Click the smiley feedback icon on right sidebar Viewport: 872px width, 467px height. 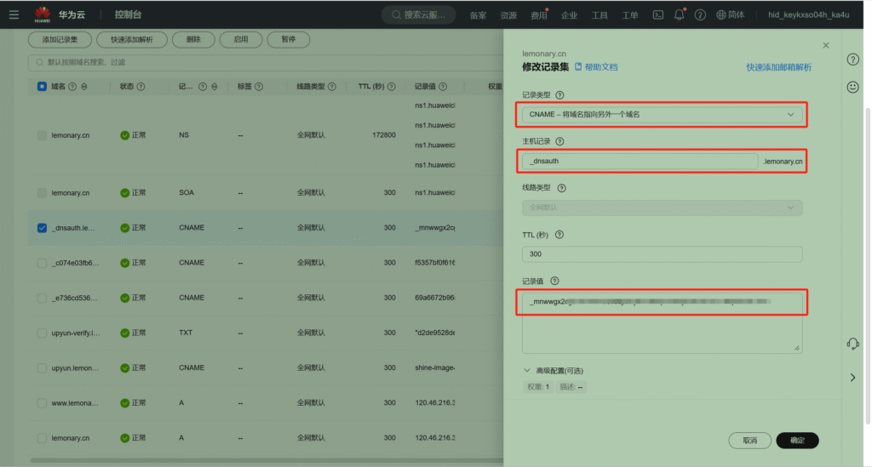852,87
